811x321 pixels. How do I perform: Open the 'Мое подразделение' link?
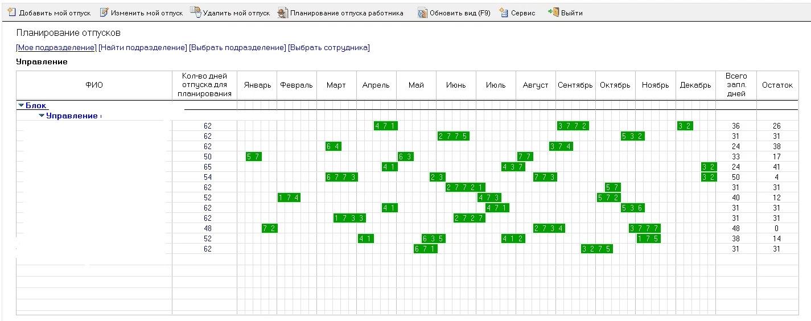pyautogui.click(x=56, y=48)
